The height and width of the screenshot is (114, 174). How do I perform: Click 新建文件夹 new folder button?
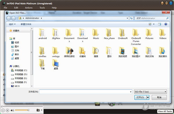click(26, 24)
